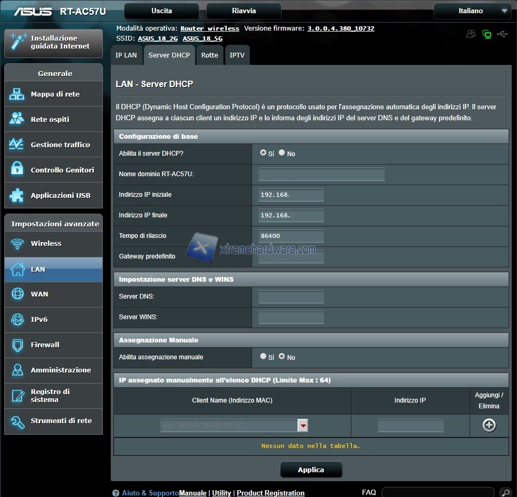Open the Client Name MAC address dropdown arrow
This screenshot has height=497, width=517.
303,425
